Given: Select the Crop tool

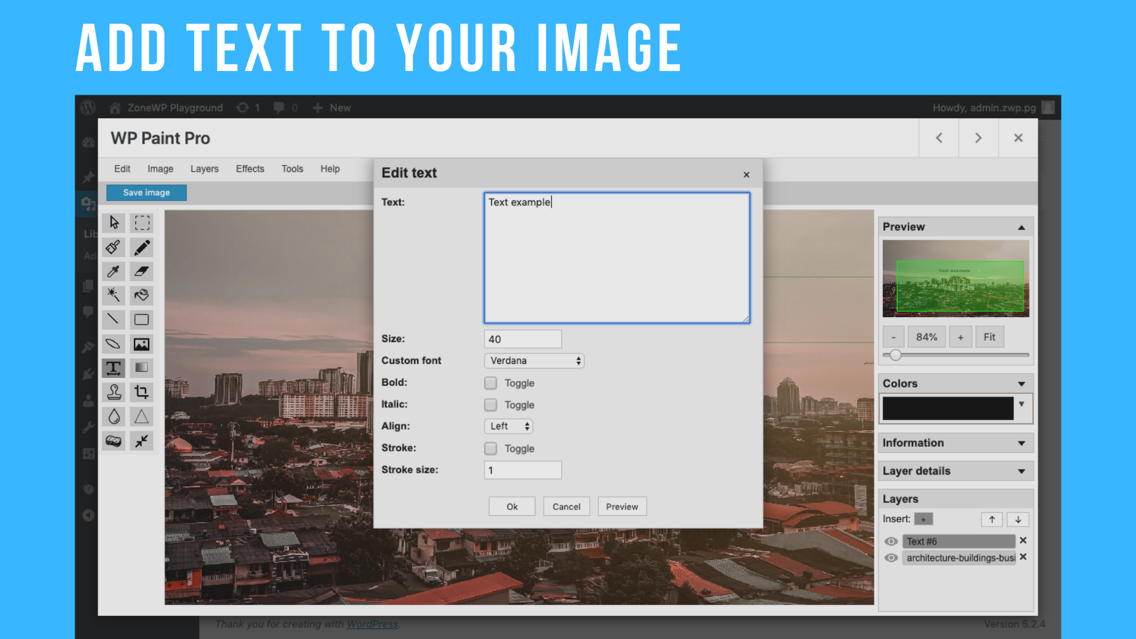Looking at the screenshot, I should coord(142,392).
